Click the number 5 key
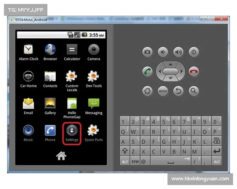237x189 pixels. click(x=166, y=121)
